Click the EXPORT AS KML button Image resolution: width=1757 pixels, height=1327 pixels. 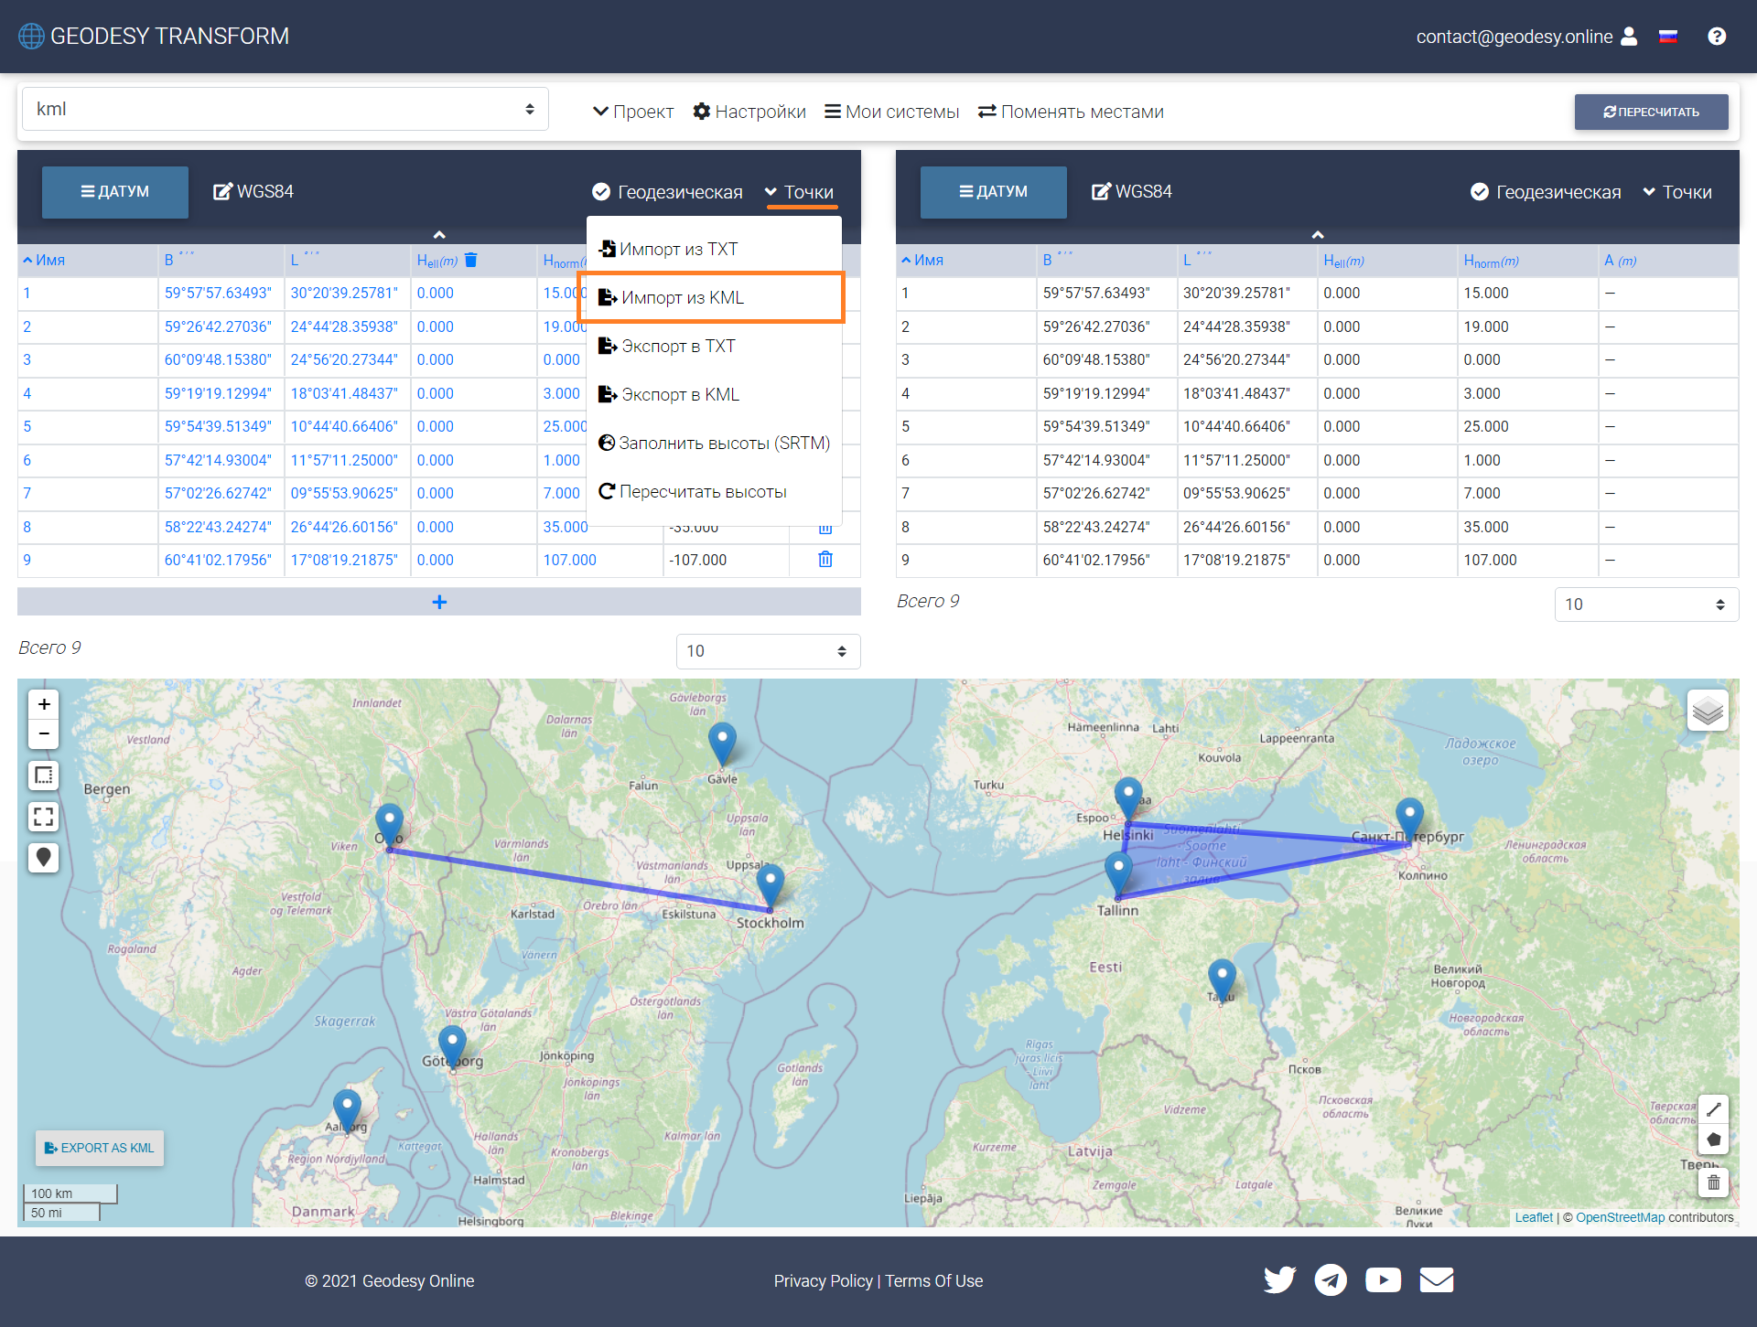click(100, 1148)
